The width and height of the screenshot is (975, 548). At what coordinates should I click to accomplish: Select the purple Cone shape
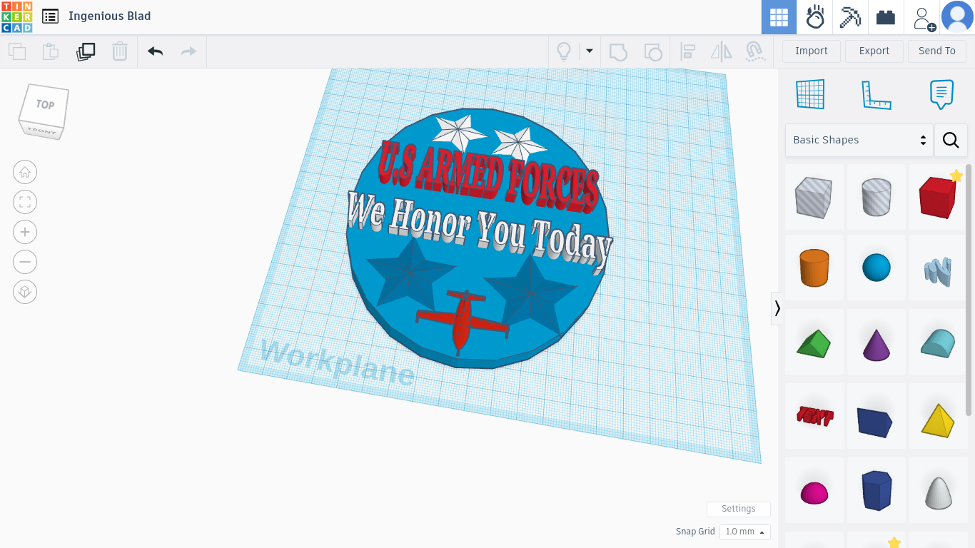[x=876, y=342]
